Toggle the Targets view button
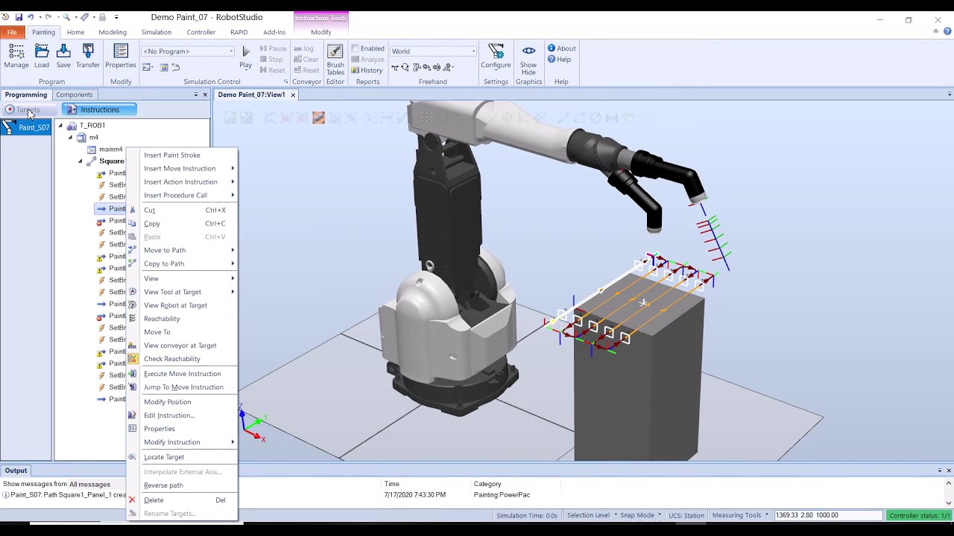Image resolution: width=954 pixels, height=536 pixels. click(28, 109)
